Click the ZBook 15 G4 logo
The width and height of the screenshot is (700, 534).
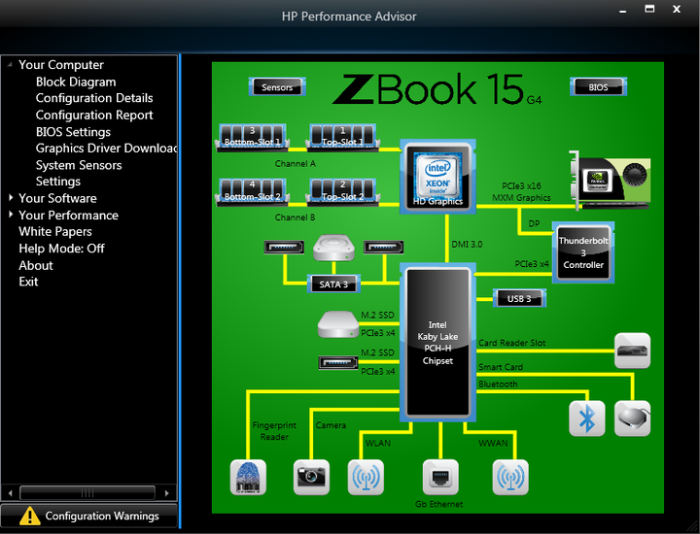[437, 89]
